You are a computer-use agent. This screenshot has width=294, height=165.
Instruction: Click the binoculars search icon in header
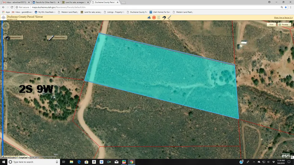(164, 18)
